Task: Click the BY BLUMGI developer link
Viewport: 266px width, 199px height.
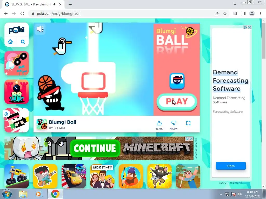Action: tap(57, 128)
